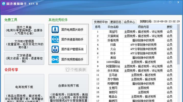Switch to 会员中心 tab
Screen dimensions: 183x102
pyautogui.click(x=129, y=22)
